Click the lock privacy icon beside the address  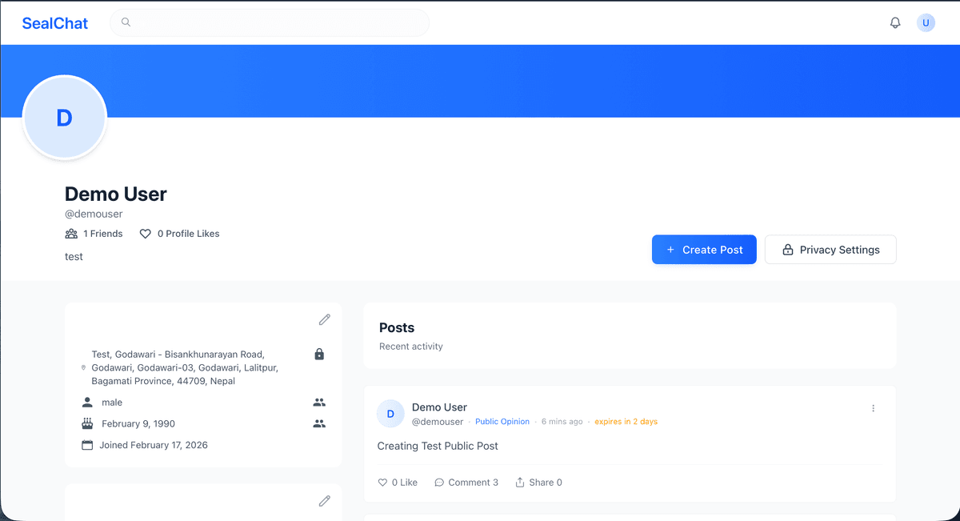pyautogui.click(x=319, y=354)
